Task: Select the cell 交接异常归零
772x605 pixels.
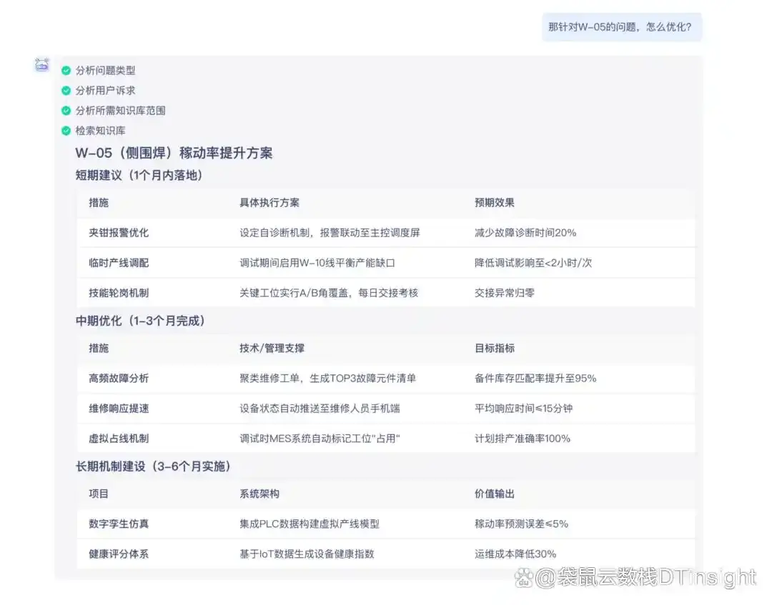Action: (x=504, y=293)
